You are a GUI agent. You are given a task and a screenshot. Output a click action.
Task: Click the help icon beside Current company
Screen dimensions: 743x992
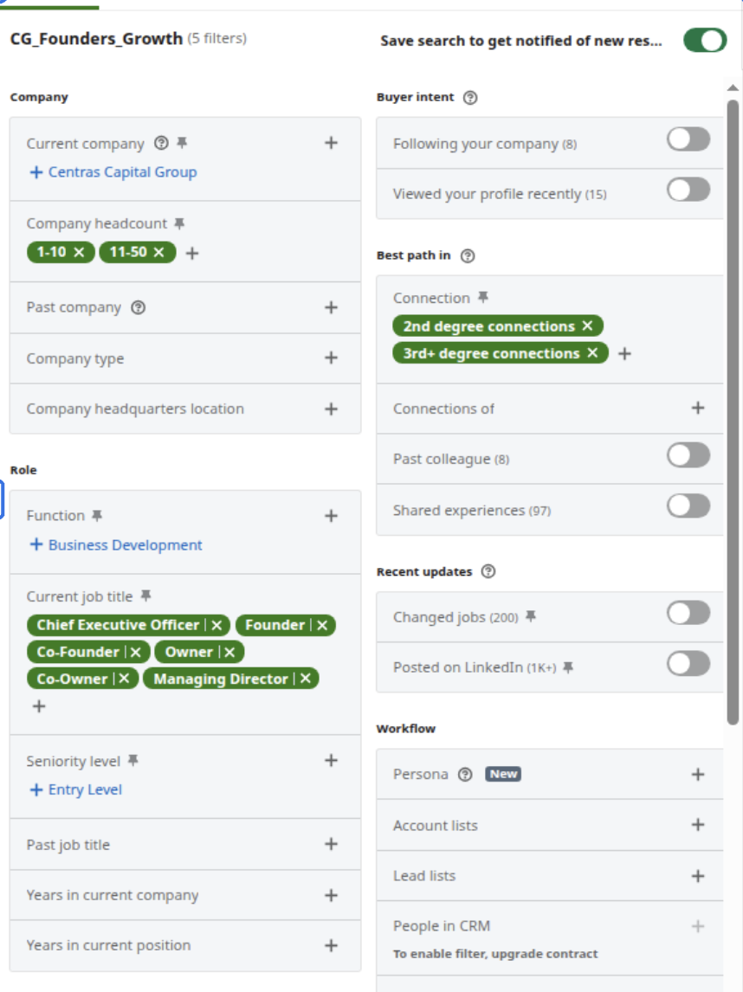click(161, 143)
